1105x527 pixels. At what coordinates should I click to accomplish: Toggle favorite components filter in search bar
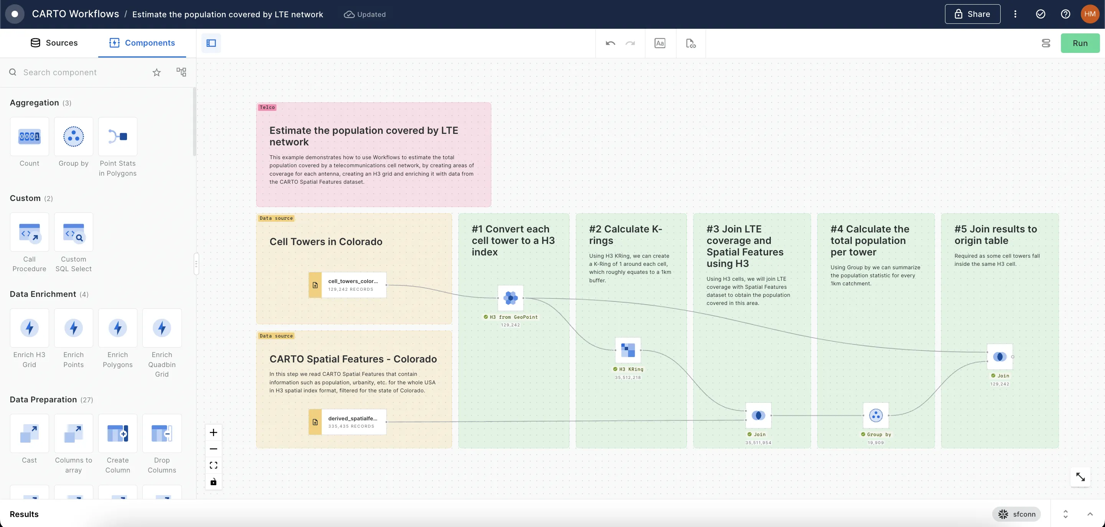(156, 72)
